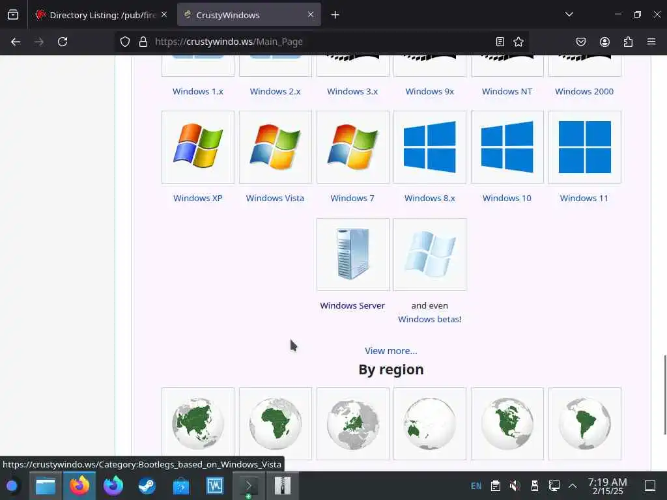Switch to the Directory Listing tab
This screenshot has width=667, height=500.
coord(101,15)
